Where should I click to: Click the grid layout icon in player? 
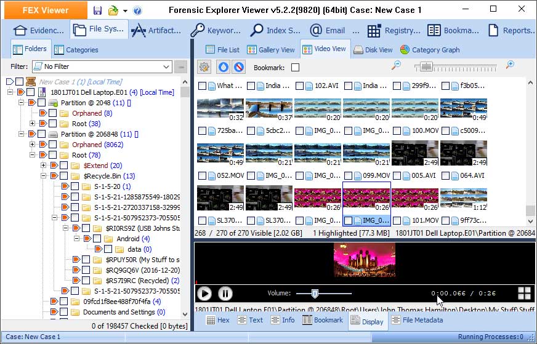click(524, 294)
